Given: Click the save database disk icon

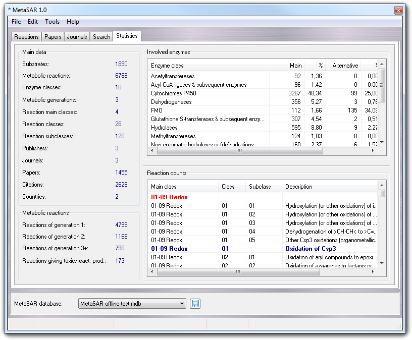Looking at the screenshot, I should [x=195, y=303].
